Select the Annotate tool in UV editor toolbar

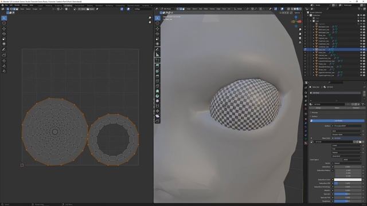pos(4,50)
